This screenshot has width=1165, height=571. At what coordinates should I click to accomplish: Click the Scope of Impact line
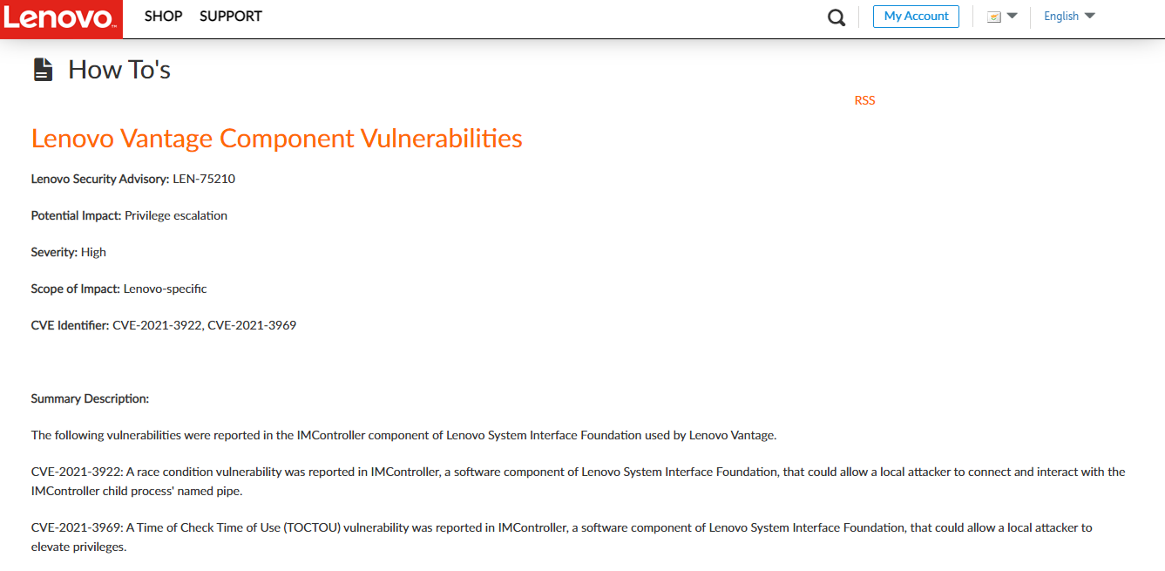point(119,289)
